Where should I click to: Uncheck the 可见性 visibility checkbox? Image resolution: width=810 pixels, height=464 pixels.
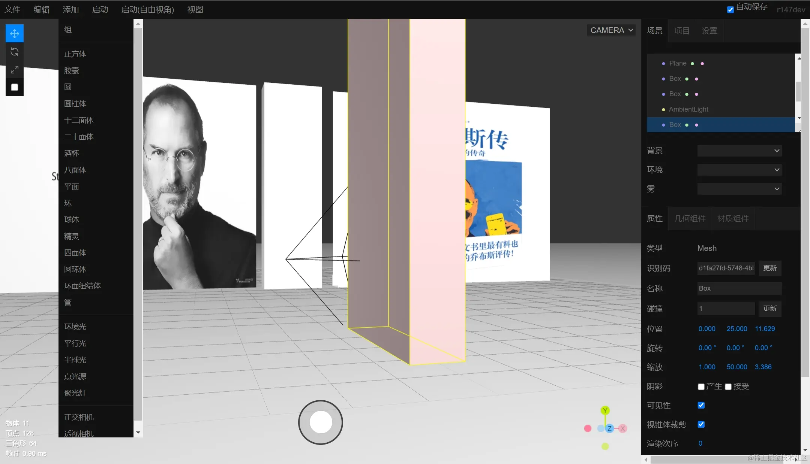pos(701,405)
